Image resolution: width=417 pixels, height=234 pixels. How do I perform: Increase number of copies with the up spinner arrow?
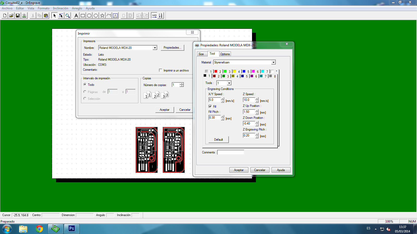182,83
